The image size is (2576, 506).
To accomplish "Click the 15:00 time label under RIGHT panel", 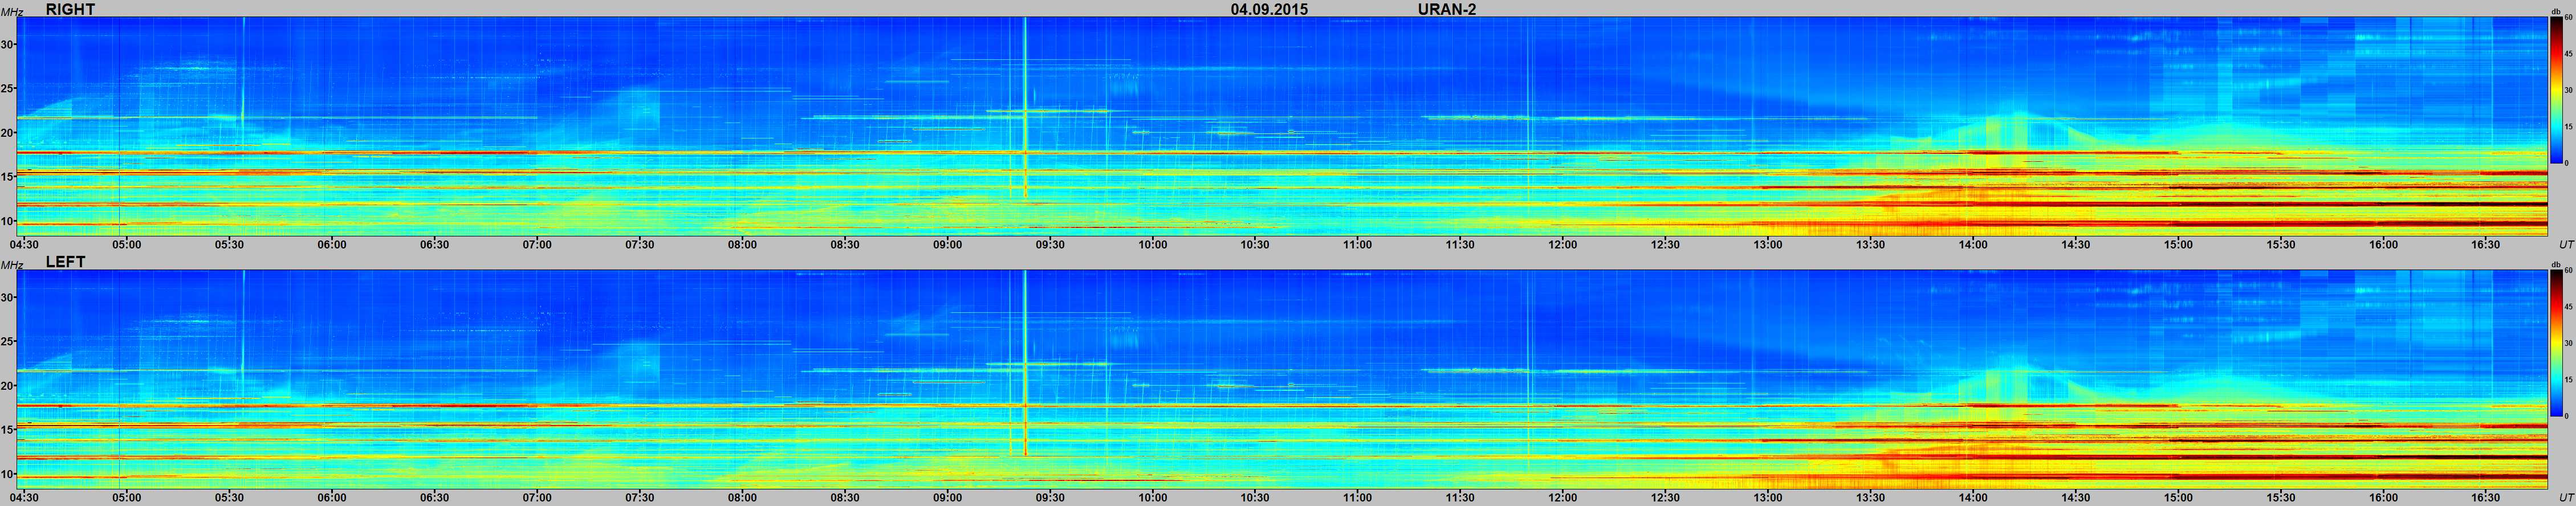I will (2179, 245).
